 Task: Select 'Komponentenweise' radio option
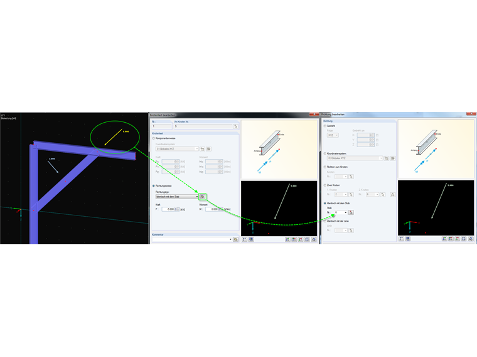(154, 138)
